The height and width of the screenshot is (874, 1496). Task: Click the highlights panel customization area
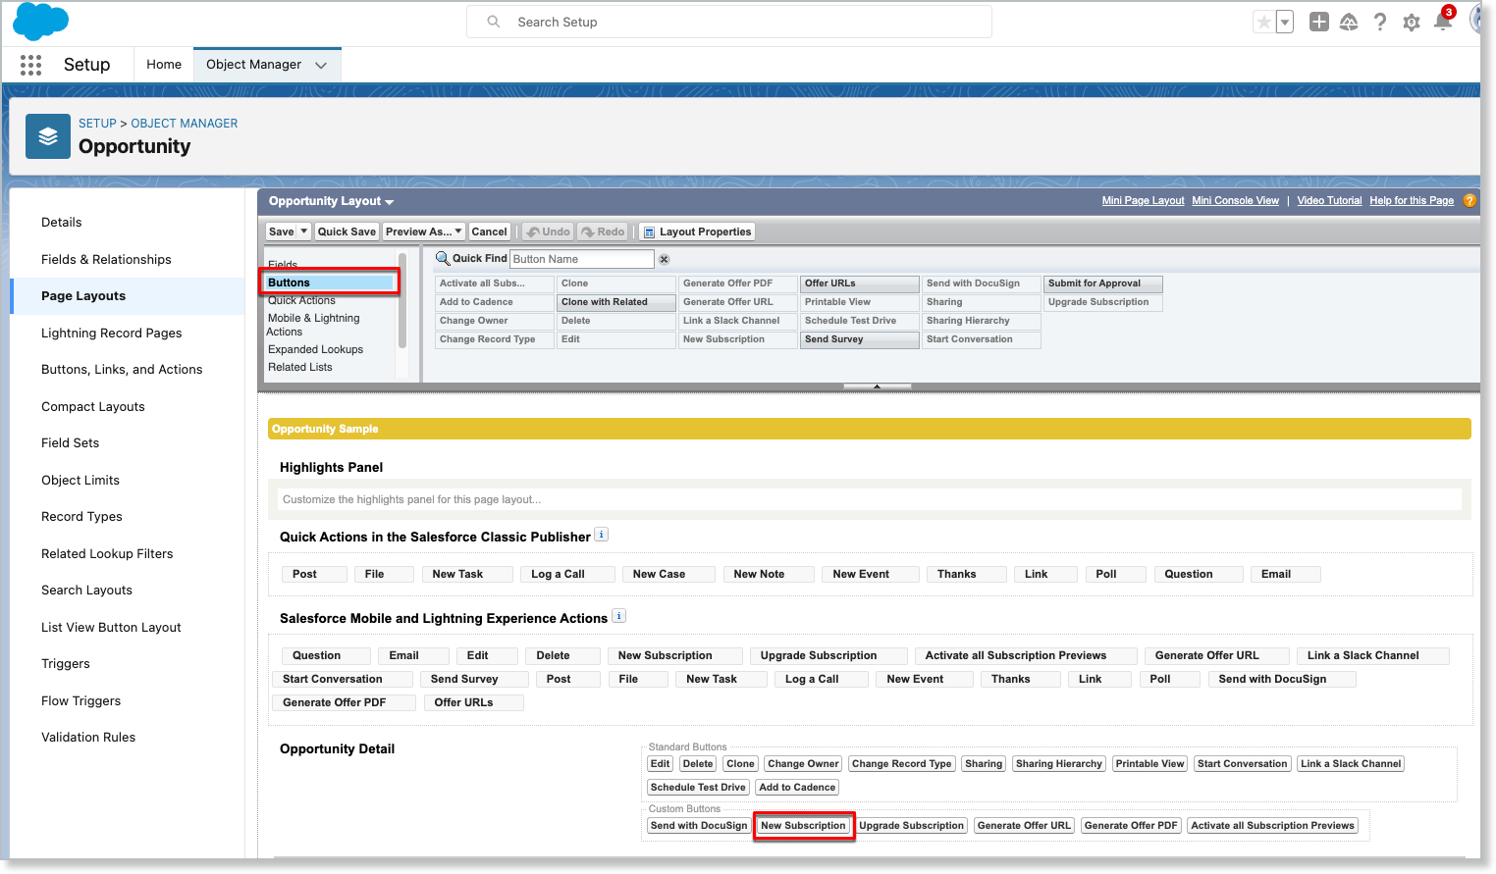869,499
